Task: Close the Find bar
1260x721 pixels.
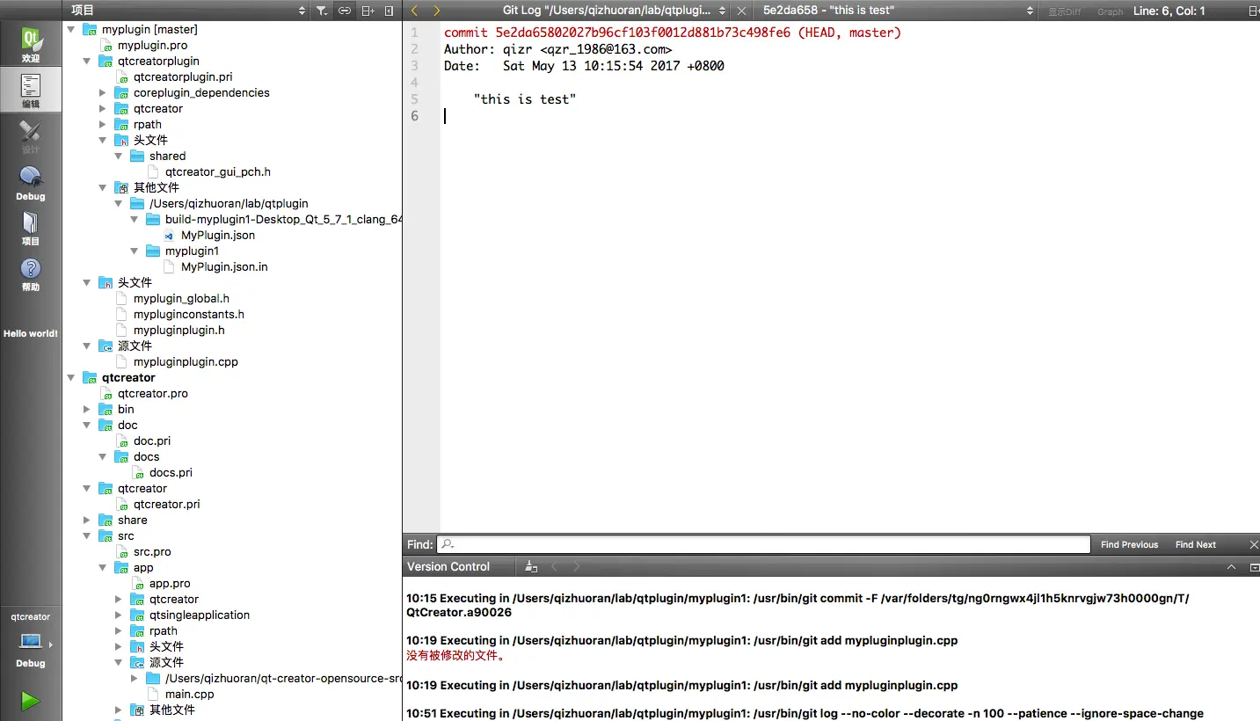Action: pos(1253,544)
